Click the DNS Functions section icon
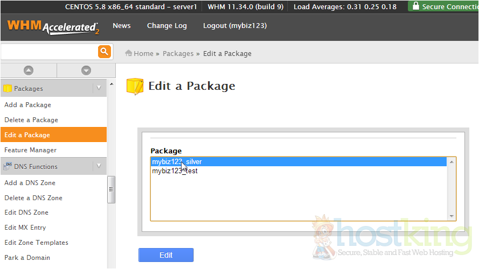Screen dimensions: 479x269 pyautogui.click(x=8, y=166)
